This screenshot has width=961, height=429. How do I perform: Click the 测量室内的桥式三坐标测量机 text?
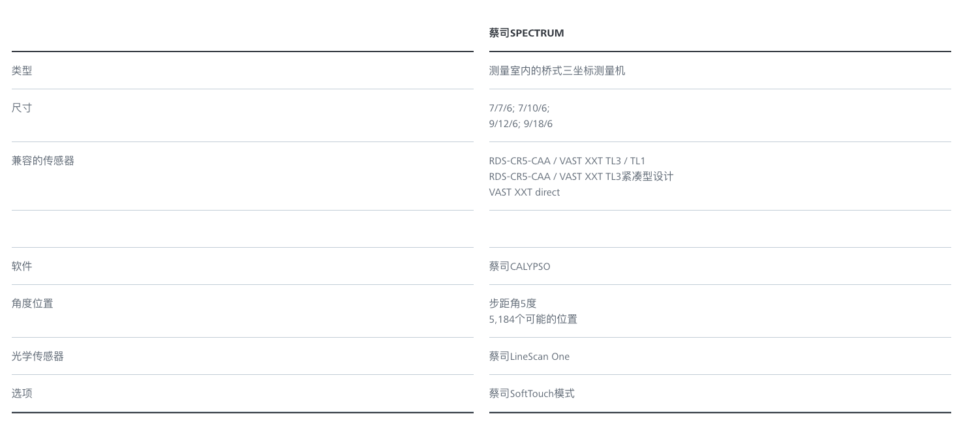pos(557,70)
